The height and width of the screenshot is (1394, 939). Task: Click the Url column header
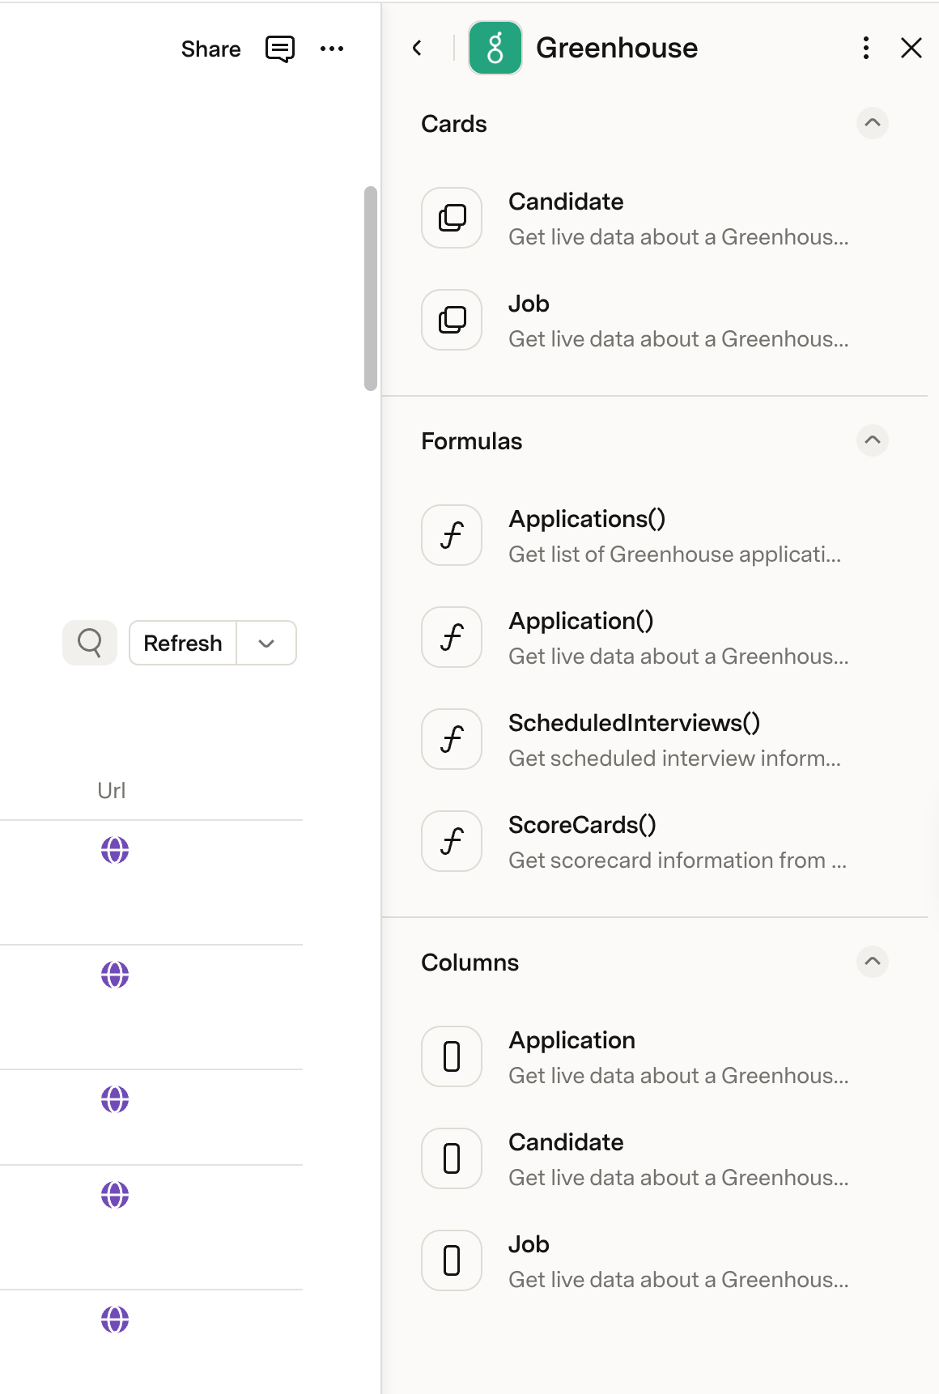click(x=112, y=790)
